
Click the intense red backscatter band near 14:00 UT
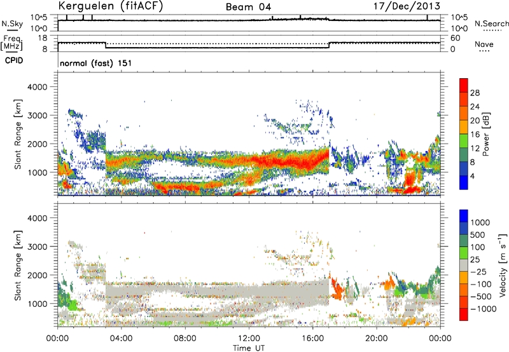point(282,161)
